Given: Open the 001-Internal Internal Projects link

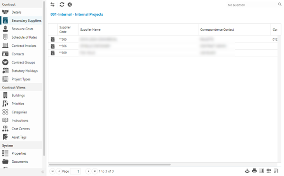Looking at the screenshot, I should 77,14.
